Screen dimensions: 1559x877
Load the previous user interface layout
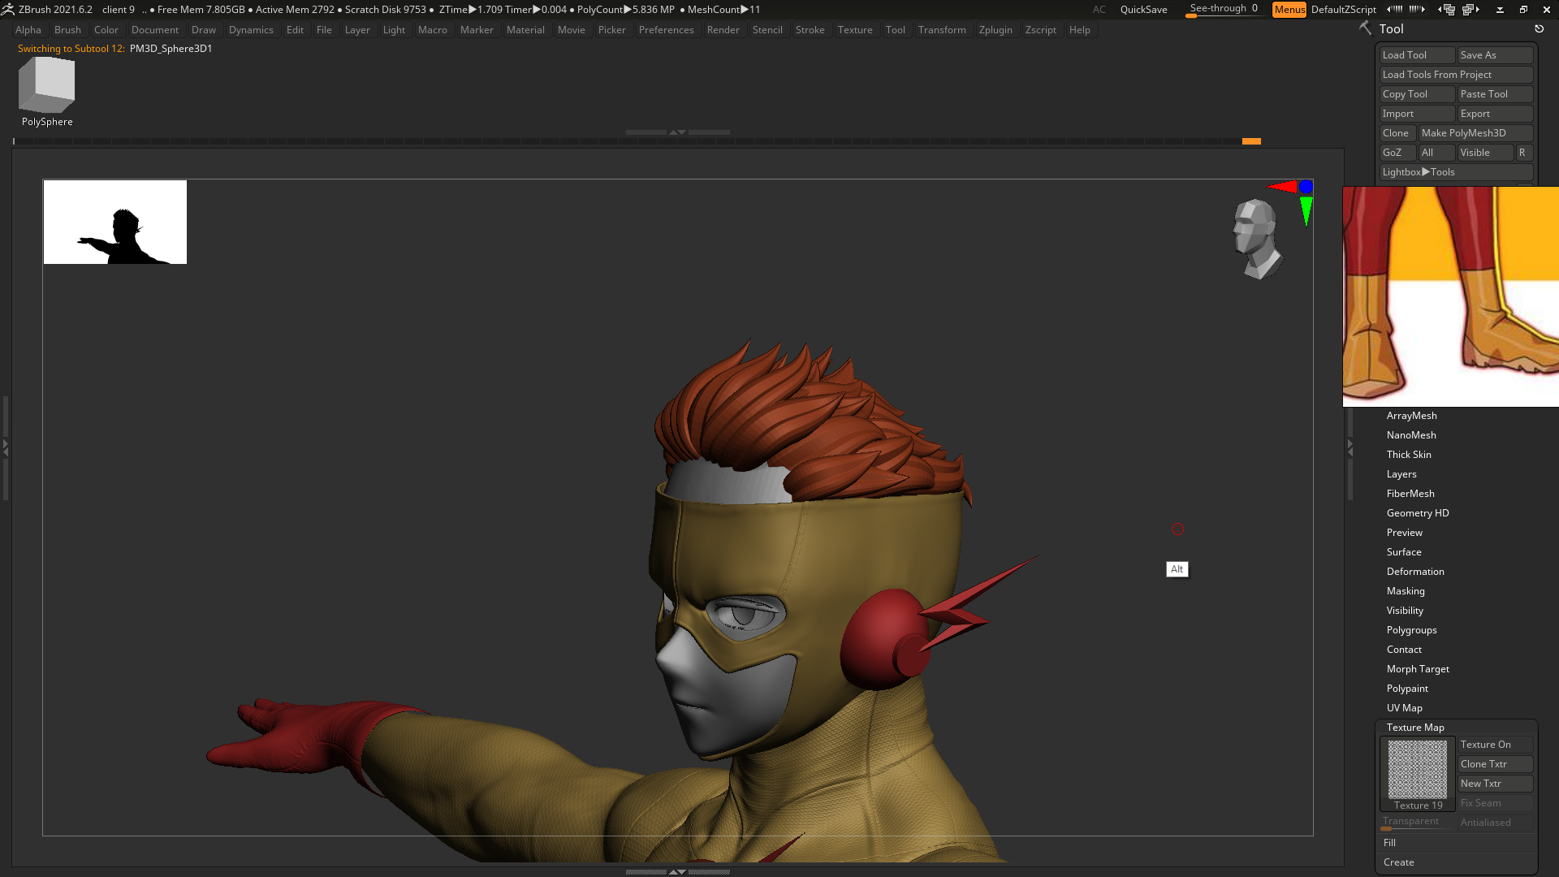click(x=1445, y=10)
